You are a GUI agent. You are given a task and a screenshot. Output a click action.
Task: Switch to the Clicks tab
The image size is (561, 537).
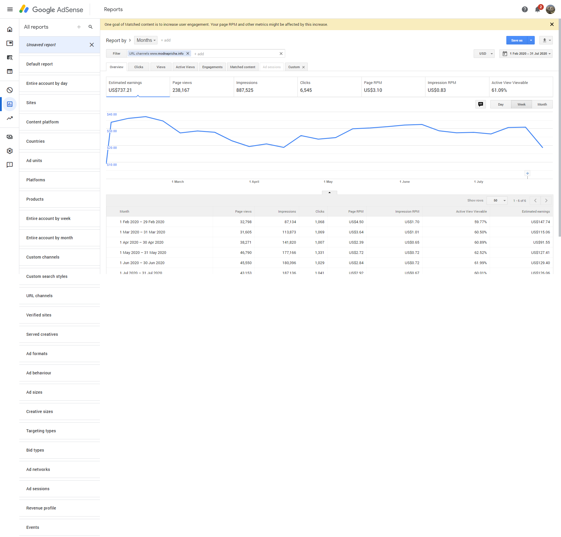139,67
